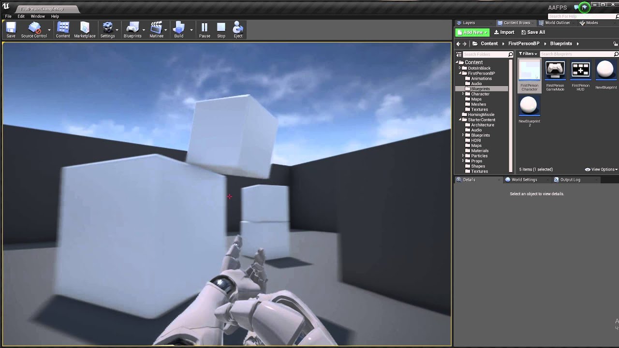Click Blueprints in the breadcrumb path
619x348 pixels.
(x=561, y=43)
